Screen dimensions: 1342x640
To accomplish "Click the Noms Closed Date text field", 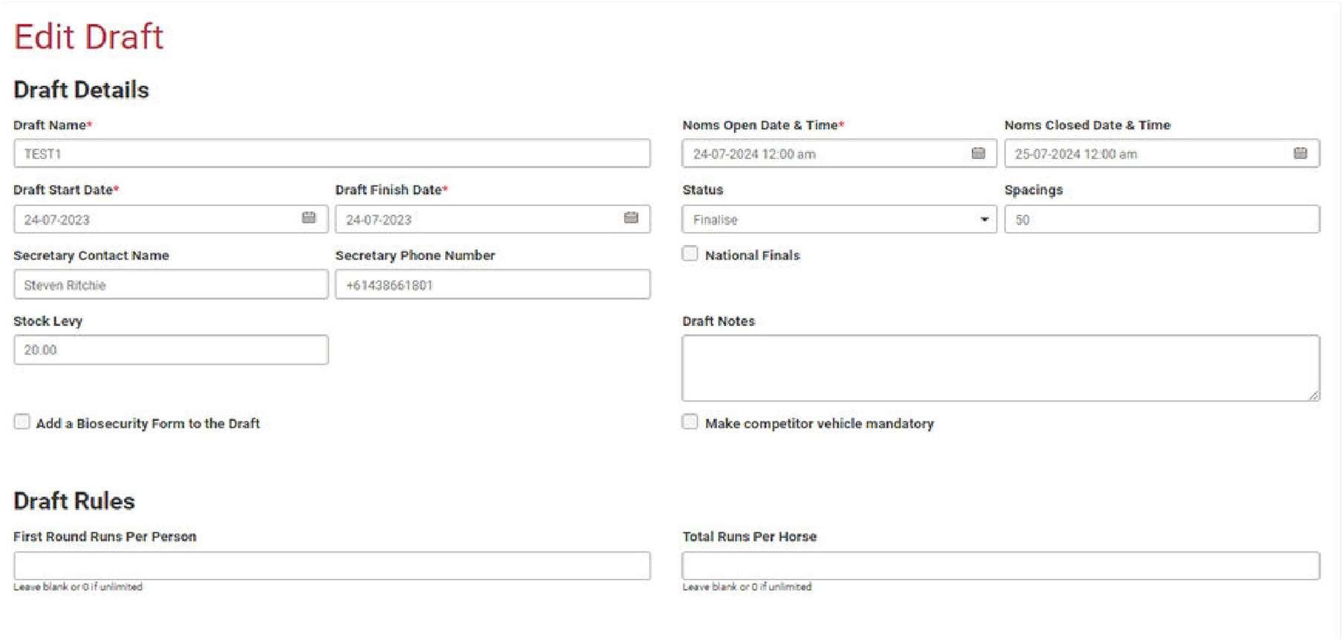I will pyautogui.click(x=1141, y=154).
